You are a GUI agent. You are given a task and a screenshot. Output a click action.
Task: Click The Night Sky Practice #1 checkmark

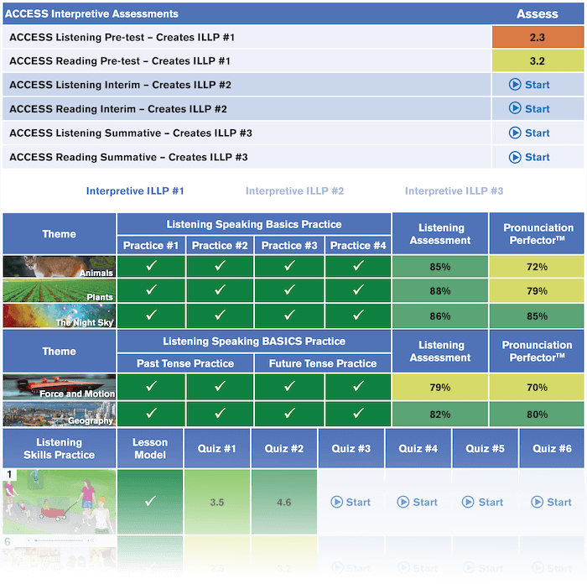151,315
